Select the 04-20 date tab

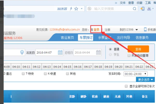pyautogui.click(x=119, y=67)
